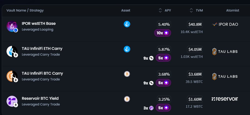
Task: Click wstETH asset icon in IPOR row
Action: 127,24
